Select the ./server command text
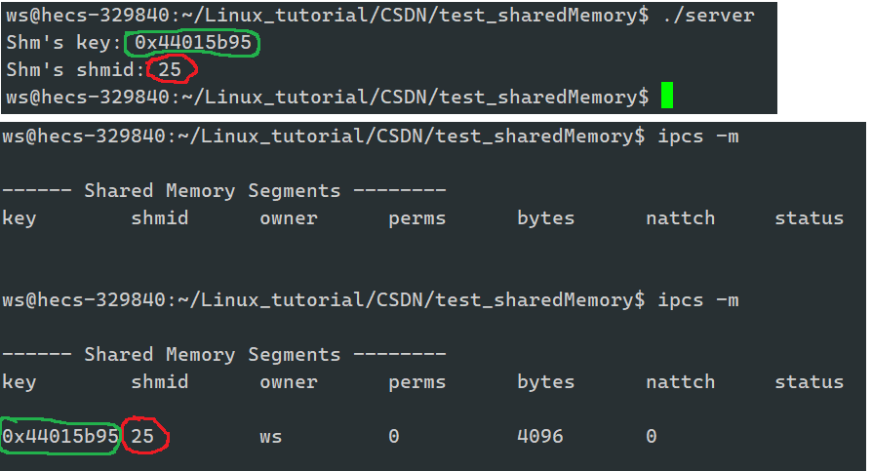This screenshot has height=471, width=872. coord(708,16)
